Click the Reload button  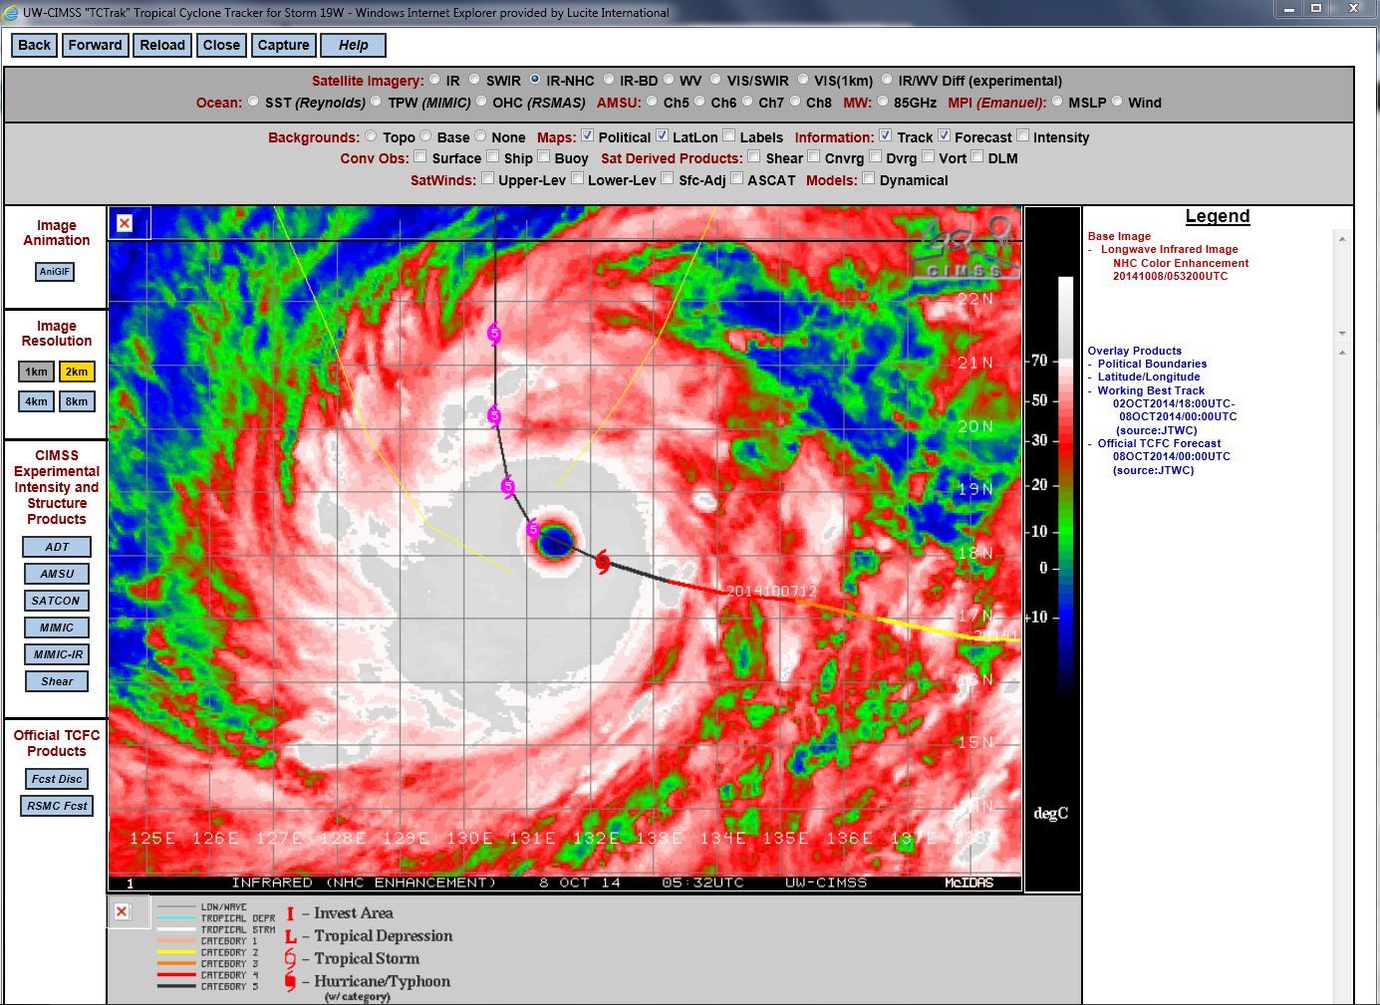(162, 45)
